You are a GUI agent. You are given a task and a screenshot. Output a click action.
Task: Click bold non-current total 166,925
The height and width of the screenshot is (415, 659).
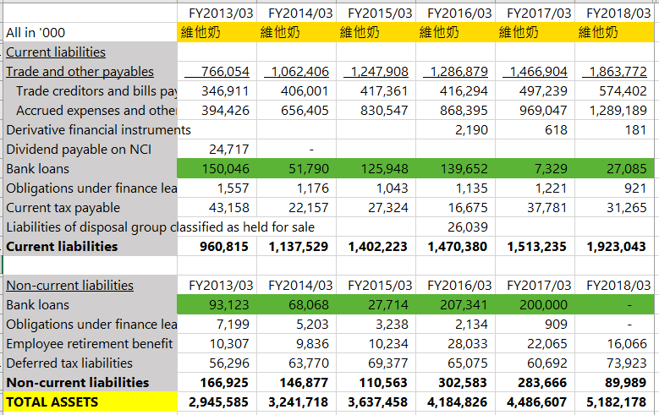(x=217, y=382)
